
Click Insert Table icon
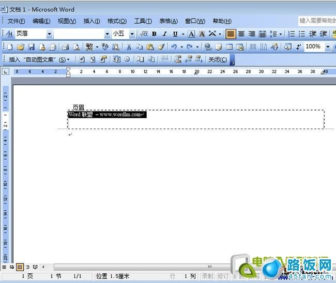pyautogui.click(x=230, y=47)
